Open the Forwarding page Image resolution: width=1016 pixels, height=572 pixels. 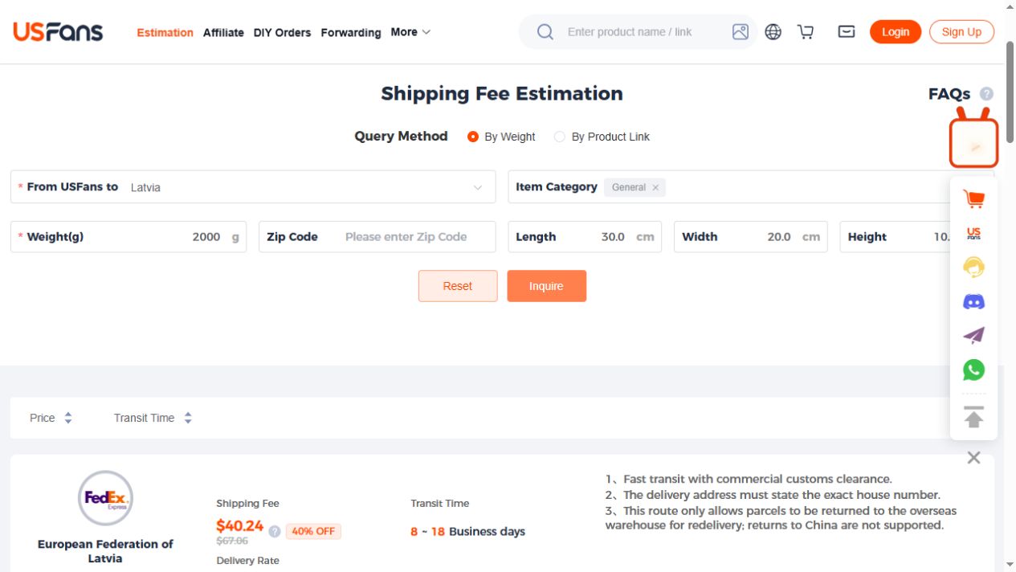351,33
